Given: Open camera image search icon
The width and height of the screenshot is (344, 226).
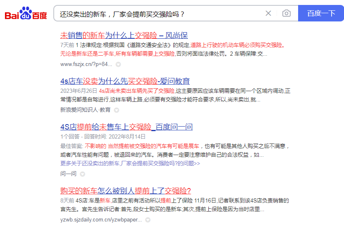Looking at the screenshot, I should [286, 13].
